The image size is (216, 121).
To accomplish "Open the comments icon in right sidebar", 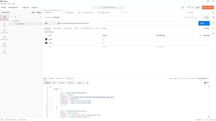I will (213, 23).
